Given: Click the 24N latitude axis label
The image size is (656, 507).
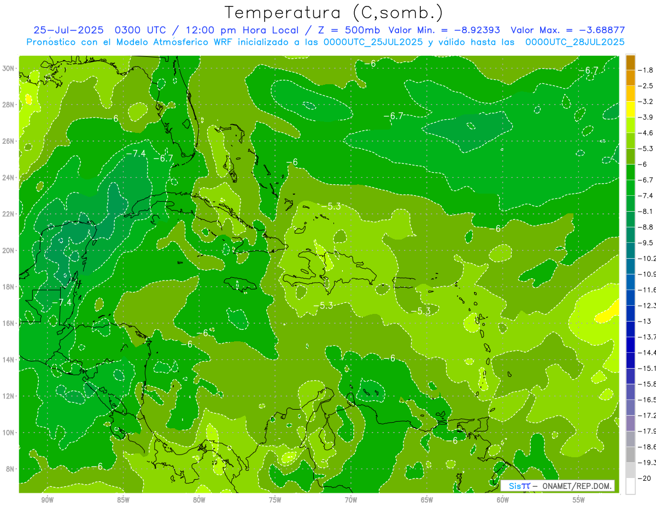Looking at the screenshot, I should [x=9, y=177].
